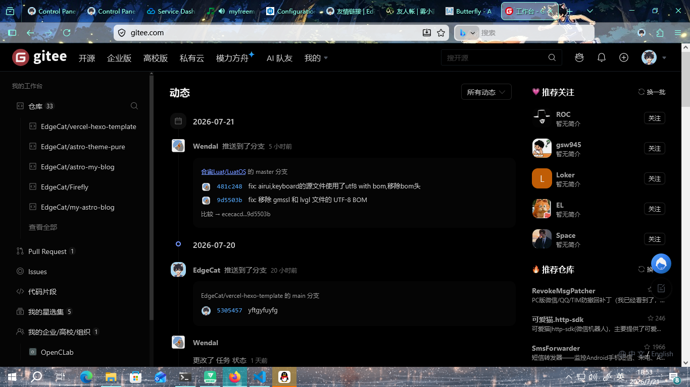This screenshot has width=690, height=387.
Task: Follow ROC with 关注 button
Action: click(x=655, y=118)
